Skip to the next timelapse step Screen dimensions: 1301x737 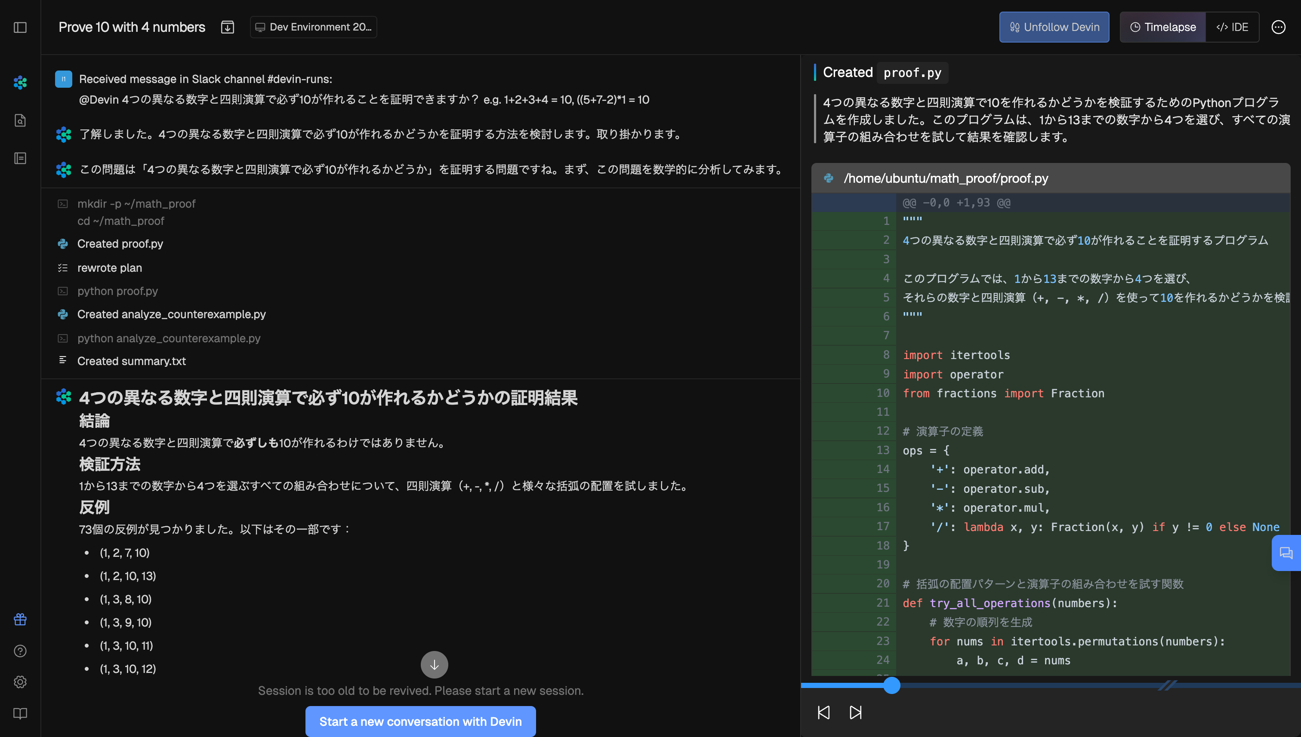[x=855, y=712]
